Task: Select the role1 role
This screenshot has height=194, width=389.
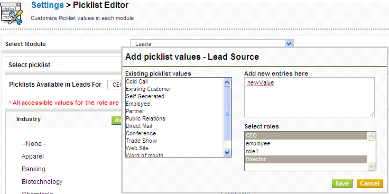Action: pos(305,151)
